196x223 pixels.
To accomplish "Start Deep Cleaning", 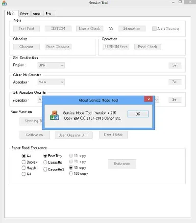I will (58, 47).
